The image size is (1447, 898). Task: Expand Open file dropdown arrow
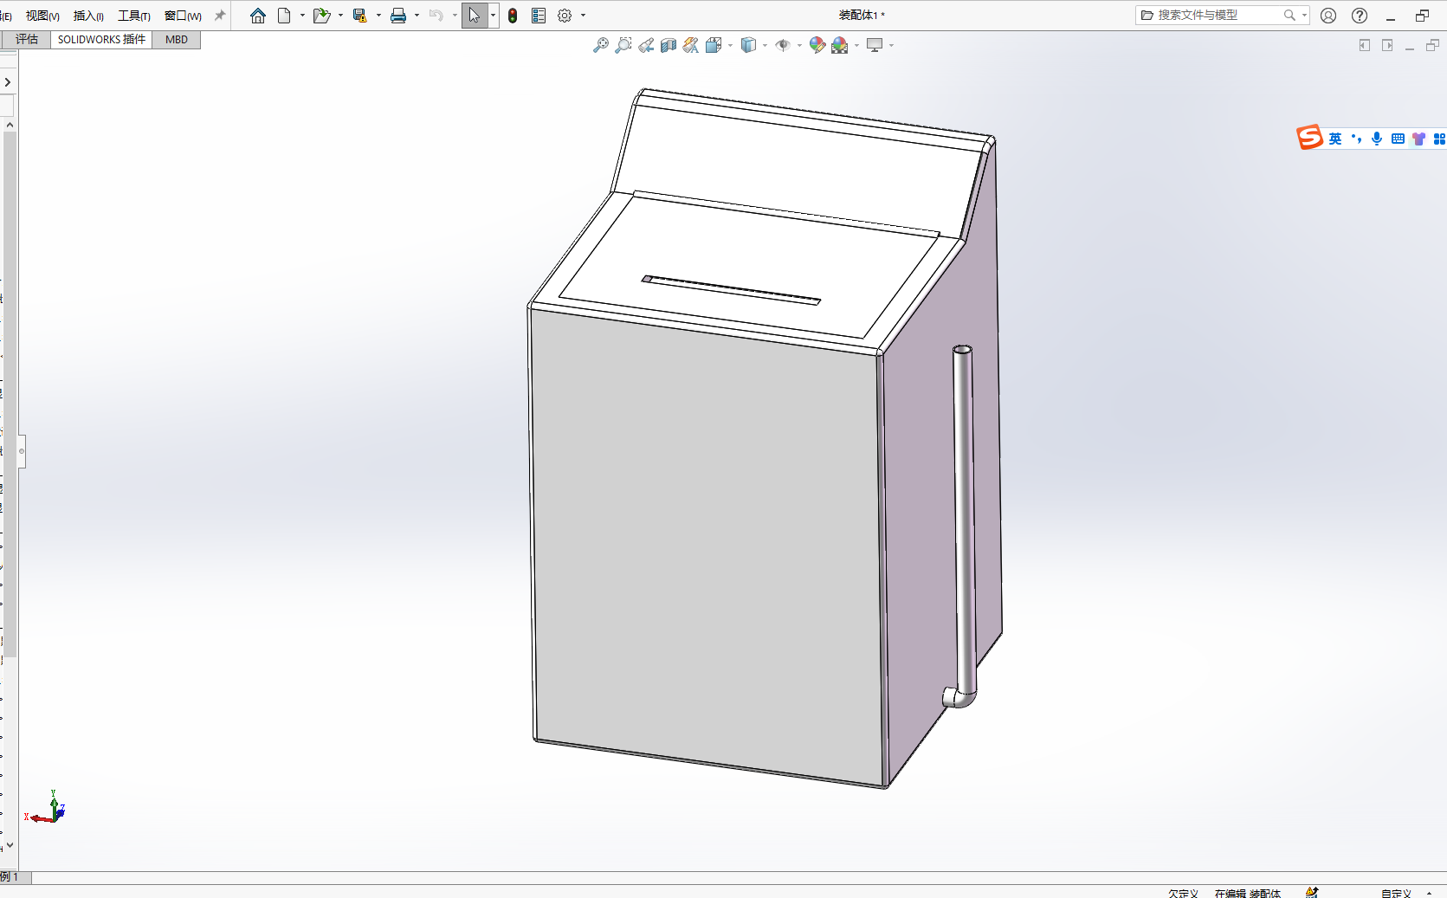[x=340, y=16]
